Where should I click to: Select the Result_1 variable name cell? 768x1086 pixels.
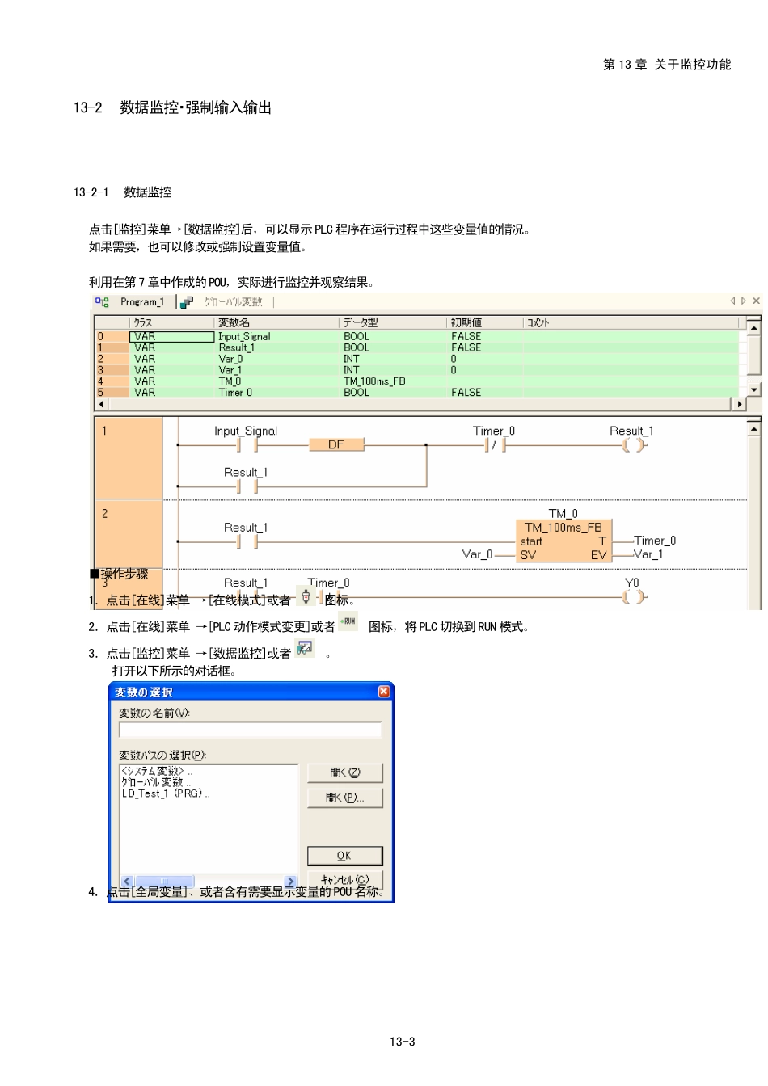pos(276,348)
